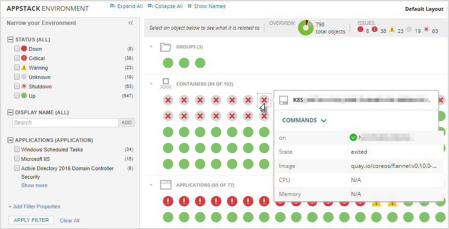Click Show Names in top toolbar

pos(206,7)
